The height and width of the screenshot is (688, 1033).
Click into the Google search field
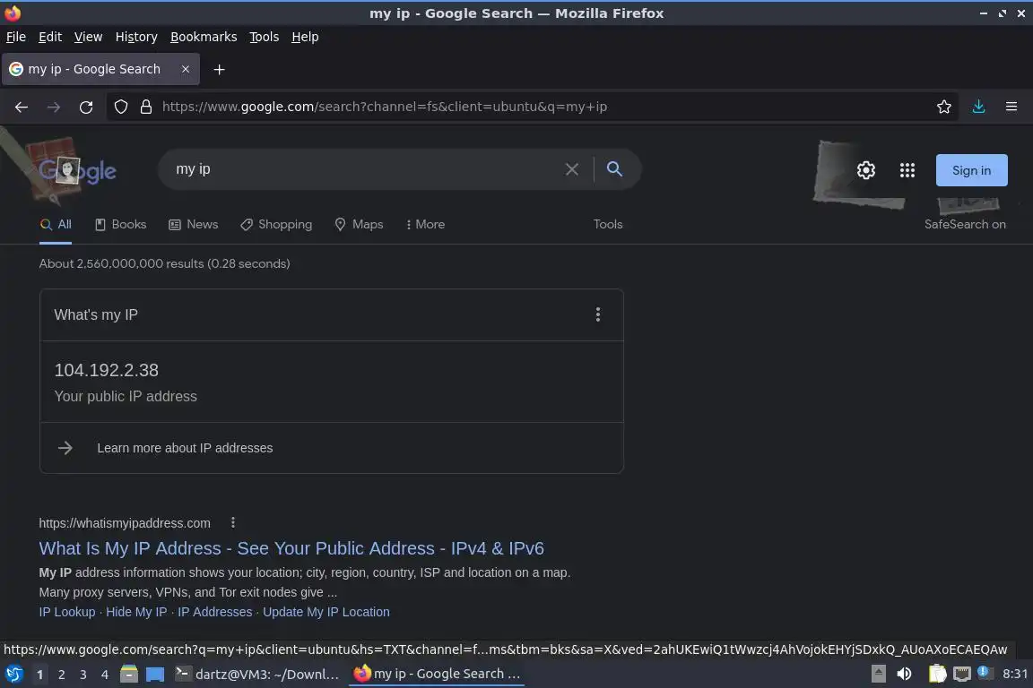tap(362, 169)
